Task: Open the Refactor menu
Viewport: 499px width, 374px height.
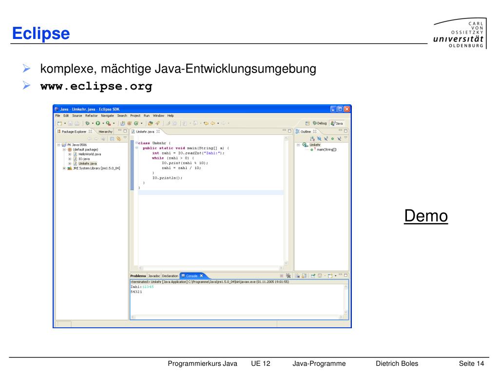Action: (91, 116)
